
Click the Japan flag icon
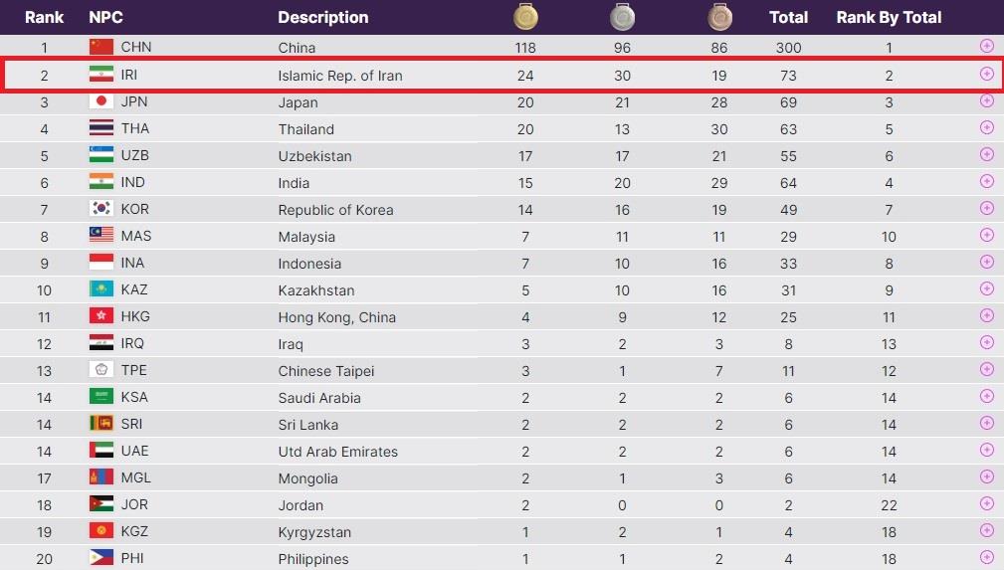(101, 101)
